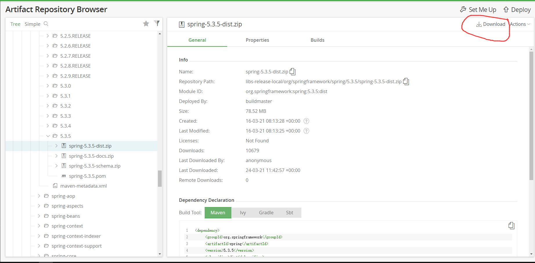
Task: Click the tree panel scroll-down arrow
Action: [160, 254]
